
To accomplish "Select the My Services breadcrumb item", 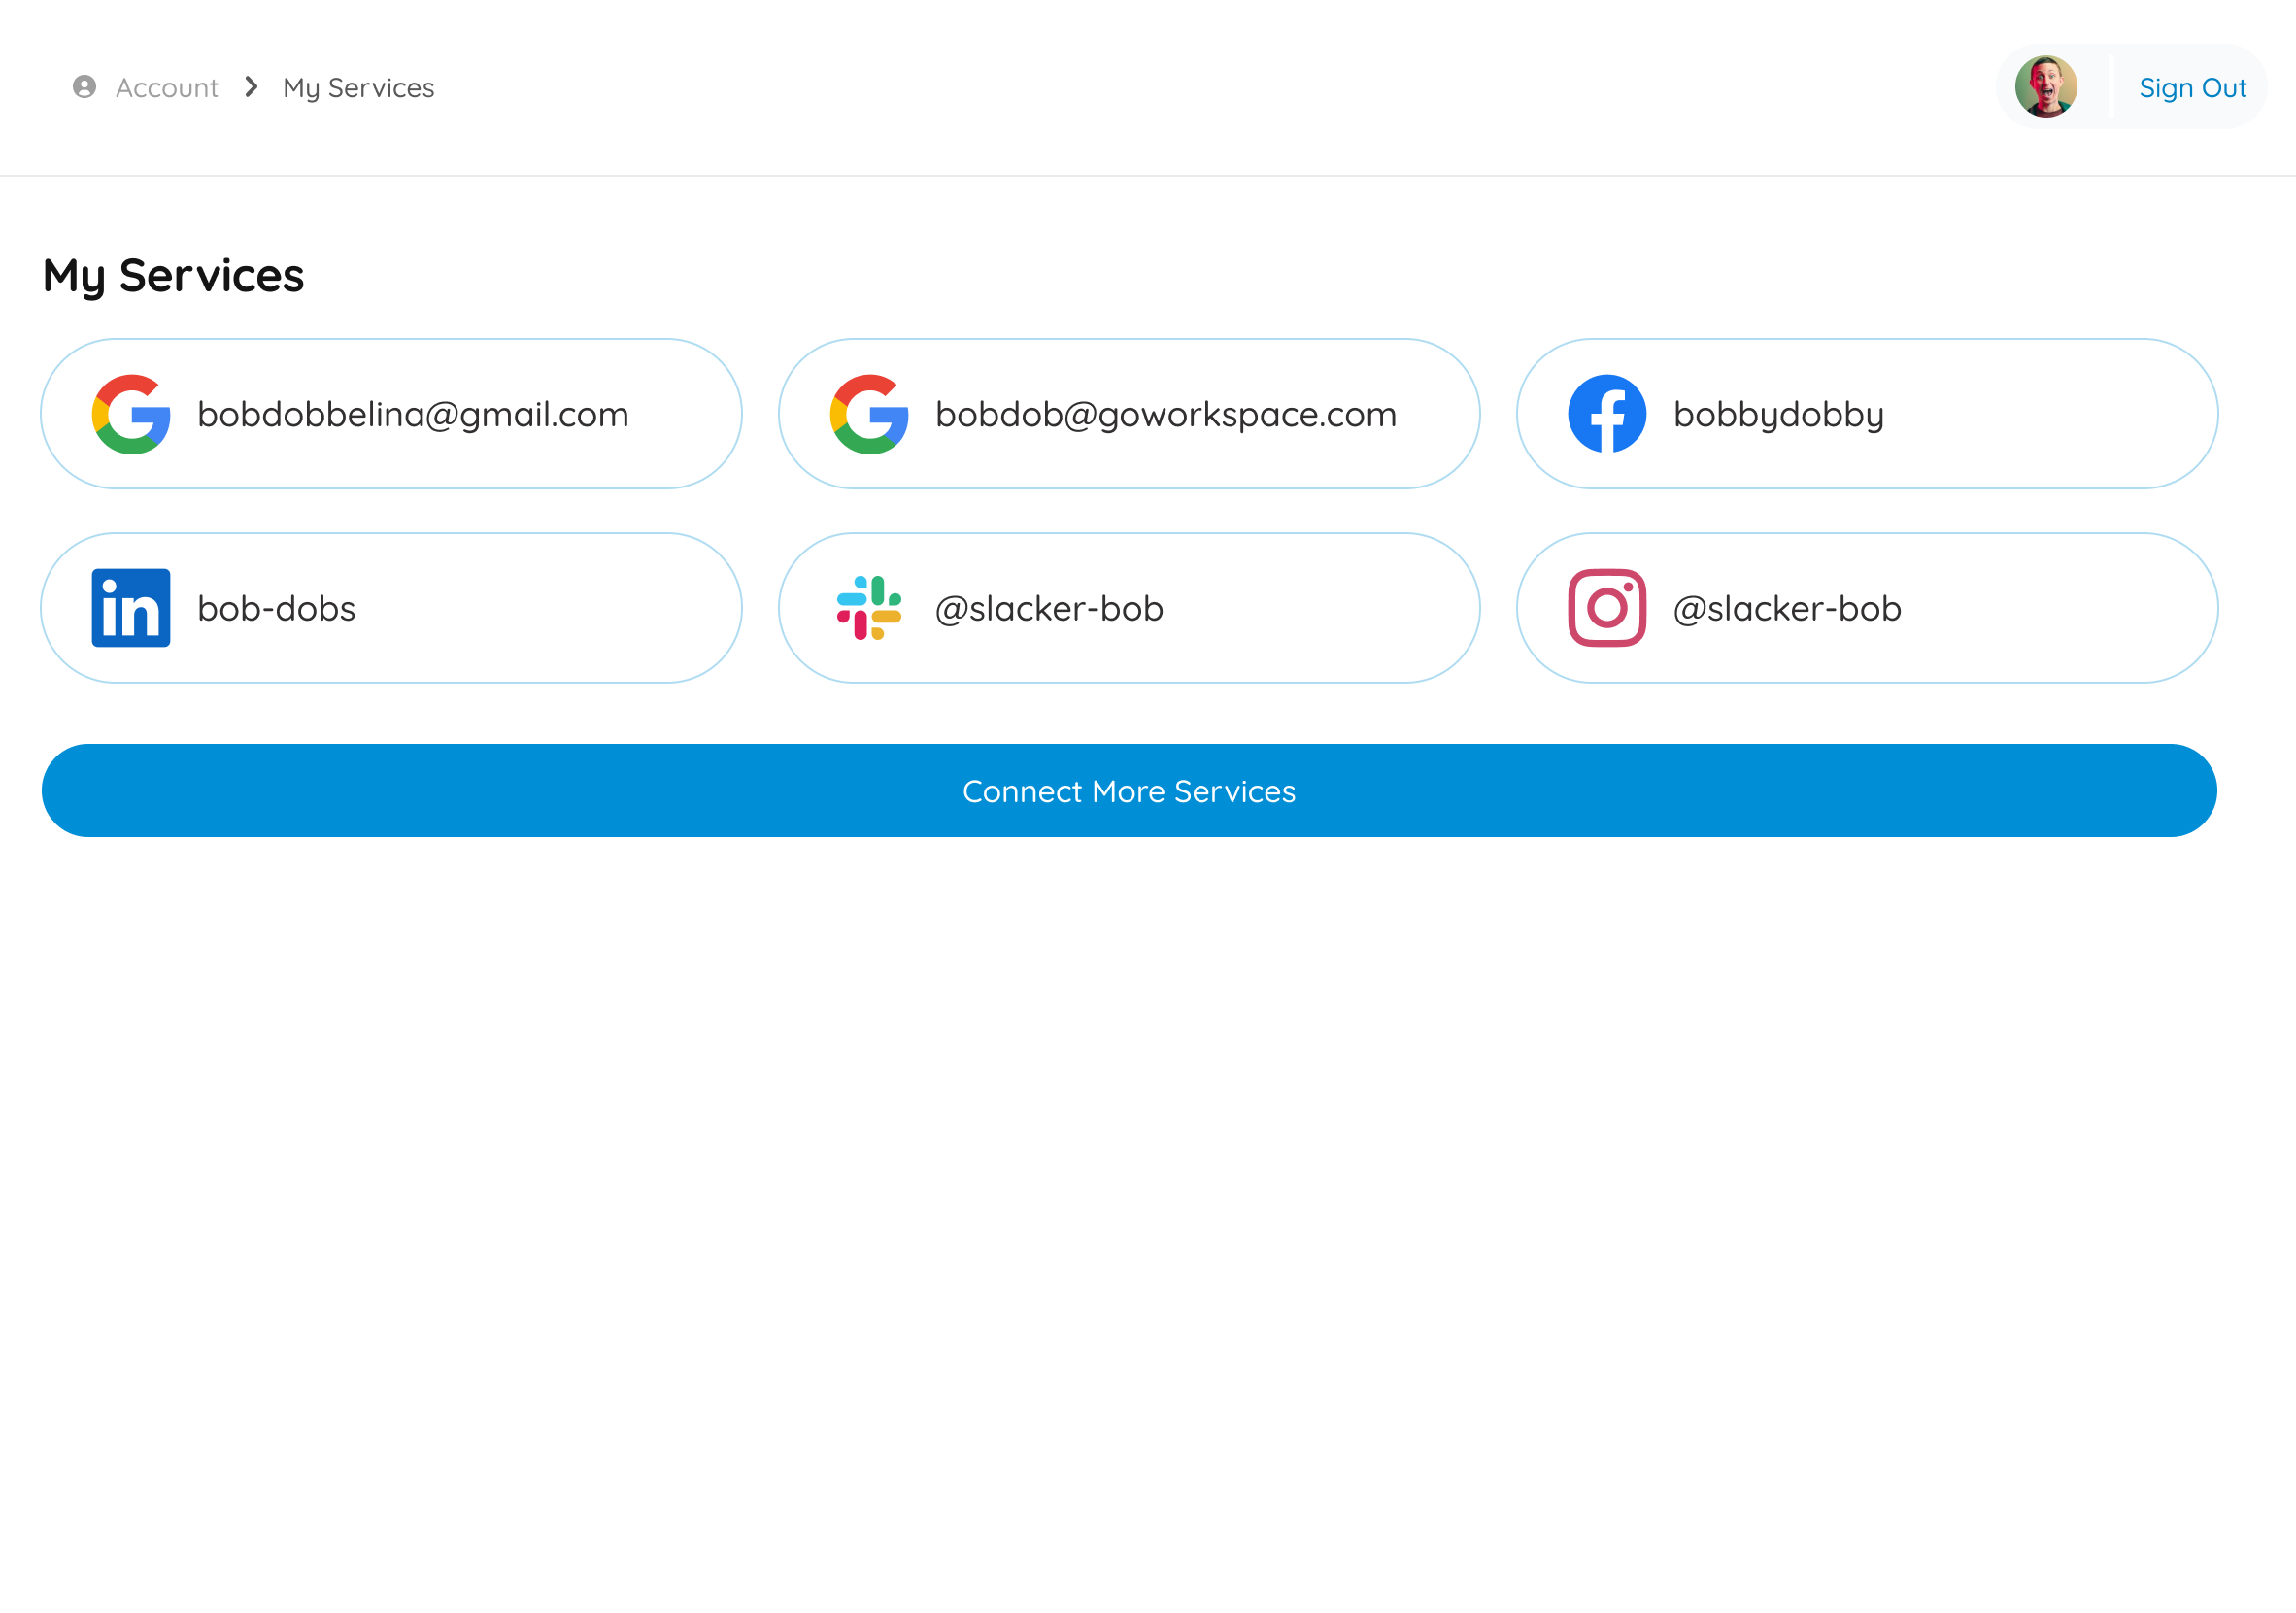I will [359, 88].
